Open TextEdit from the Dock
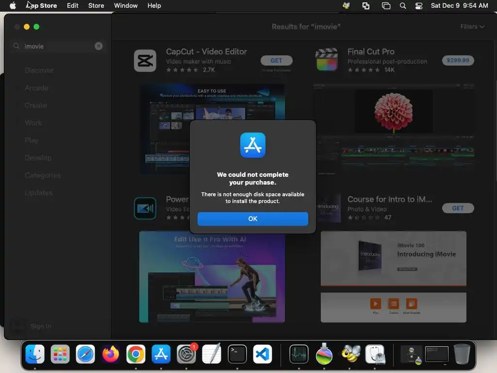The height and width of the screenshot is (373, 497). click(x=212, y=354)
